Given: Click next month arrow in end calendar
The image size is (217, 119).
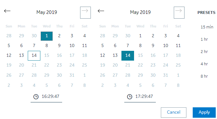Looking at the screenshot, I should [x=179, y=12].
